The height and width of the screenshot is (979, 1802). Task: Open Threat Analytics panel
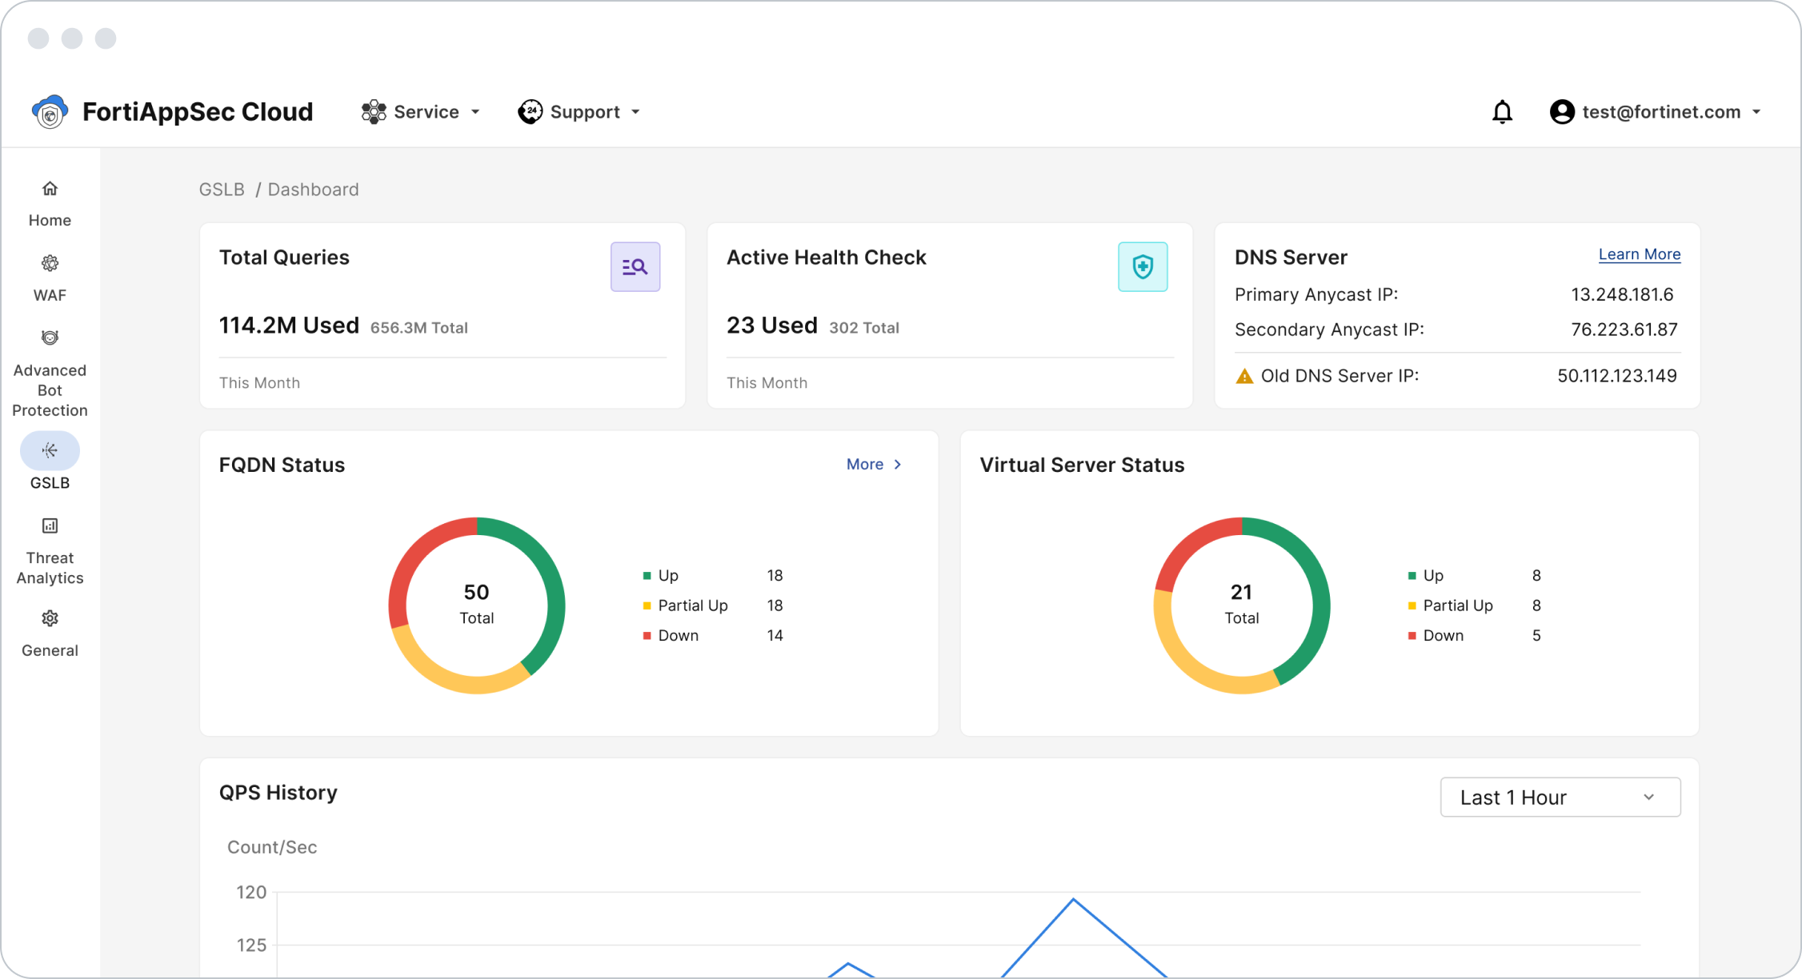pos(50,525)
